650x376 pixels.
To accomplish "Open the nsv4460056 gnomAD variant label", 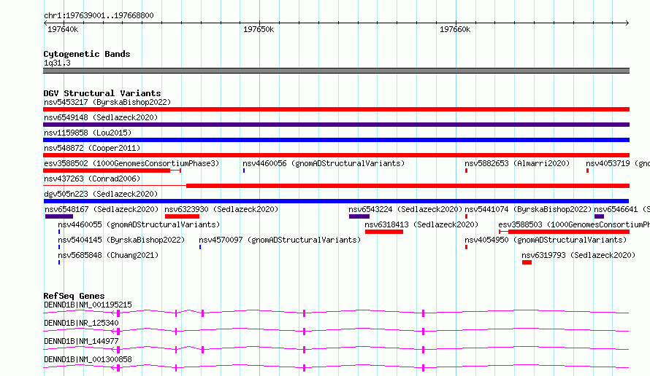I will click(324, 163).
